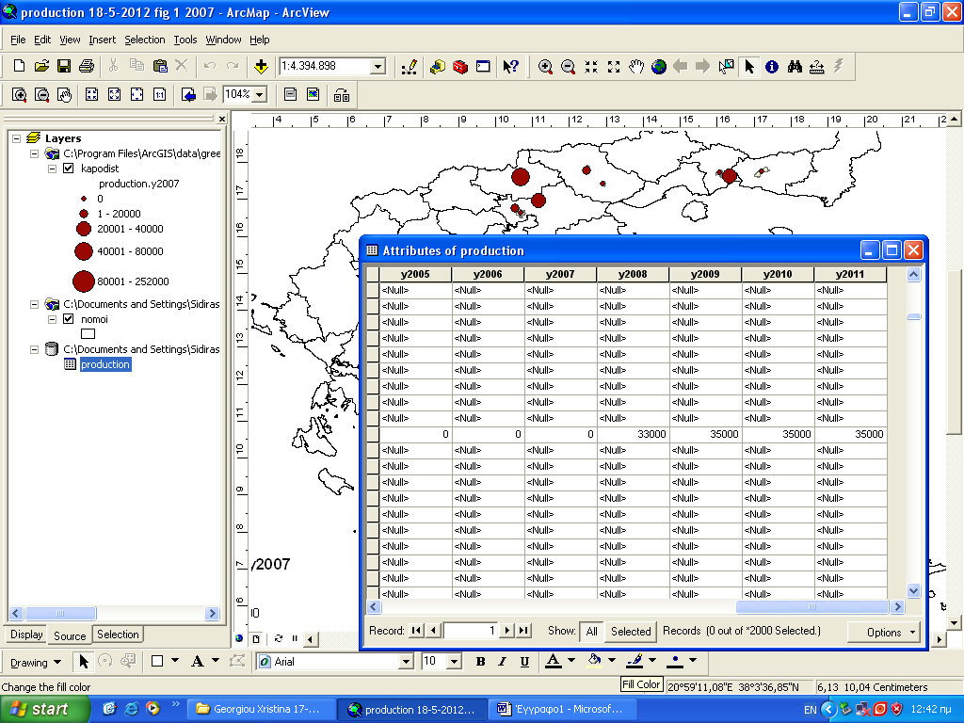Select the production table in tree
964x723 pixels.
pyautogui.click(x=105, y=364)
